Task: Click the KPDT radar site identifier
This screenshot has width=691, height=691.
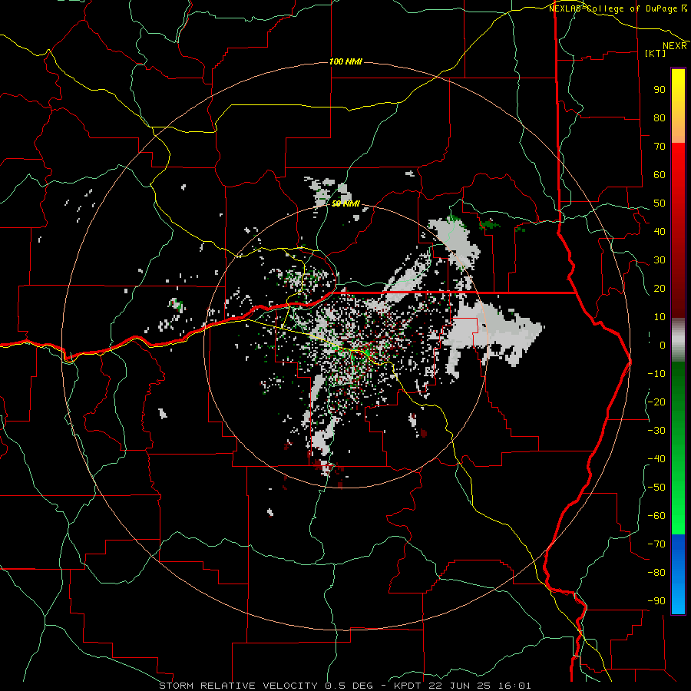Action: pos(408,686)
